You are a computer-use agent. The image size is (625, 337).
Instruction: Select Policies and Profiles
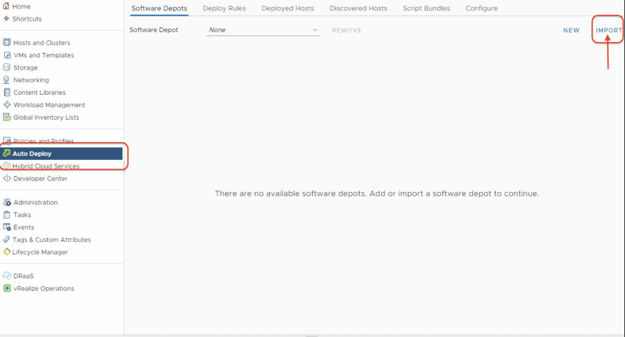(x=43, y=141)
